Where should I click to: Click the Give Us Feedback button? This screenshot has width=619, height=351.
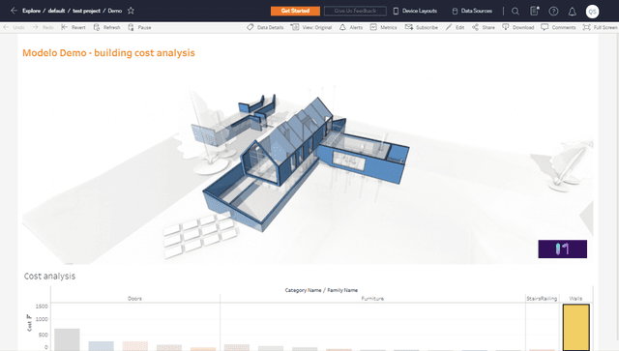click(x=355, y=11)
